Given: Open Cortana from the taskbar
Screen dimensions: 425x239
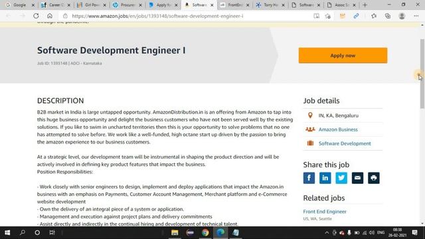Looking at the screenshot, I should tap(37, 232).
